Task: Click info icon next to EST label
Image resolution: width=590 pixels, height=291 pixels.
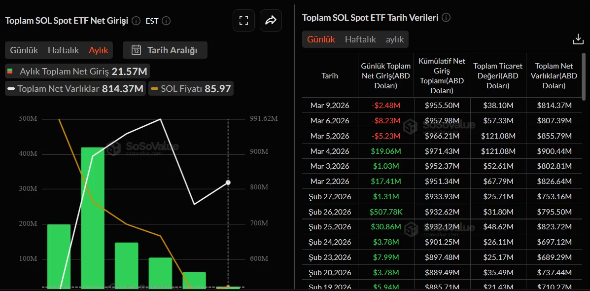Action: tap(166, 21)
